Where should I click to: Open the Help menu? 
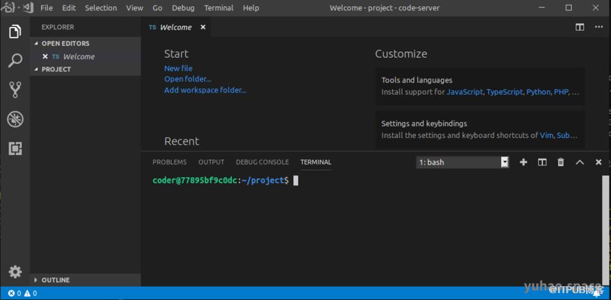click(x=251, y=8)
